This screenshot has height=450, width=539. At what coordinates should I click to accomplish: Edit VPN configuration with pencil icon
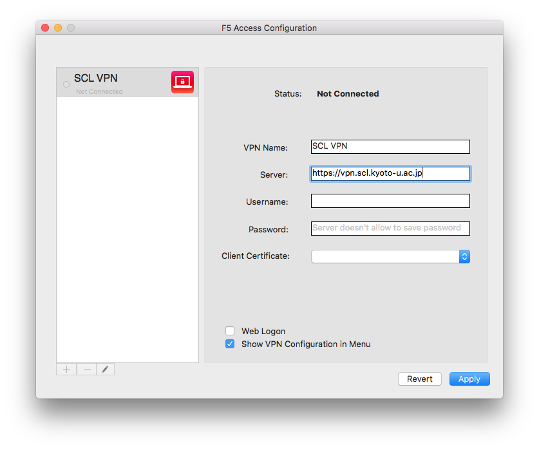[106, 370]
